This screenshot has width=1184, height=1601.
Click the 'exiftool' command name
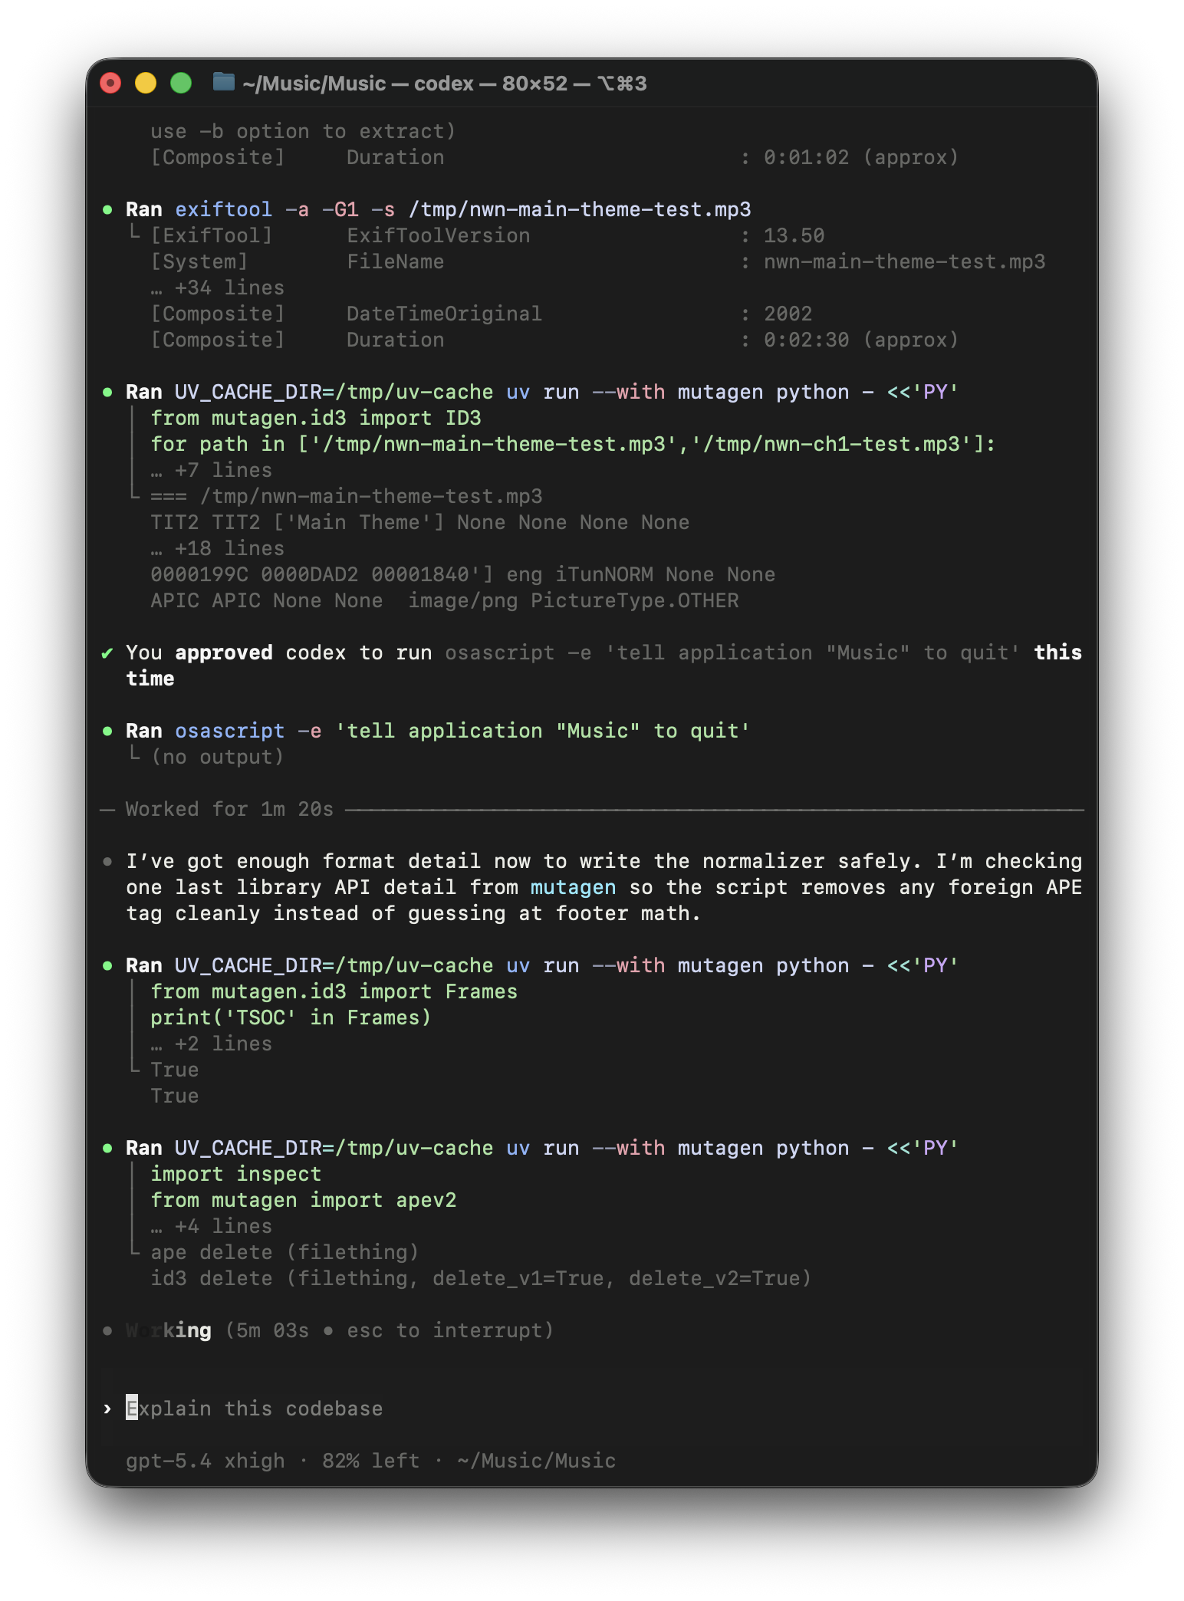click(x=224, y=210)
